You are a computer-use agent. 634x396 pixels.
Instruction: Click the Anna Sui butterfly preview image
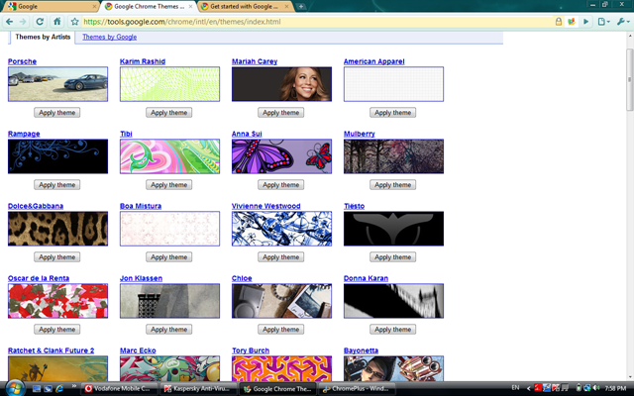[281, 156]
